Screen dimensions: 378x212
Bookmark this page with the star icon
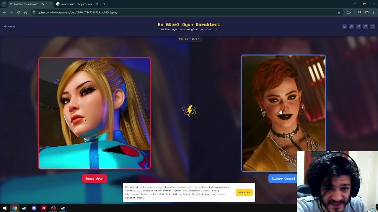[x=339, y=12]
